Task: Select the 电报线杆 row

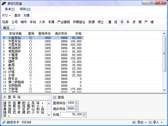Action: pos(43,51)
